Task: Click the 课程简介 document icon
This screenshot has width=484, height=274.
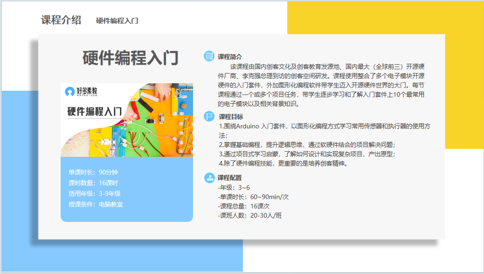Action: point(209,56)
